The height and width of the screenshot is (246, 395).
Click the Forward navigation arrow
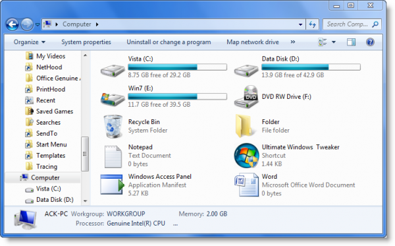[x=27, y=24]
